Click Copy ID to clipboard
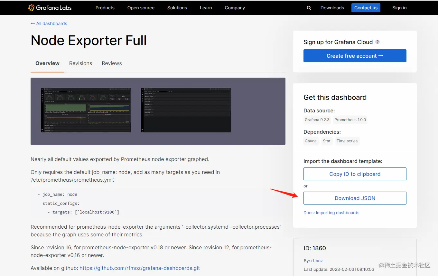The width and height of the screenshot is (438, 276). point(355,174)
